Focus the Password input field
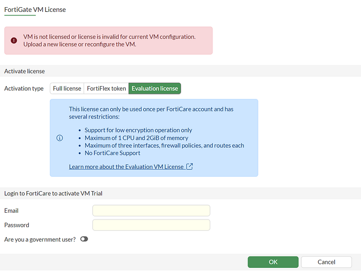Image resolution: width=361 pixels, height=271 pixels. coord(151,225)
